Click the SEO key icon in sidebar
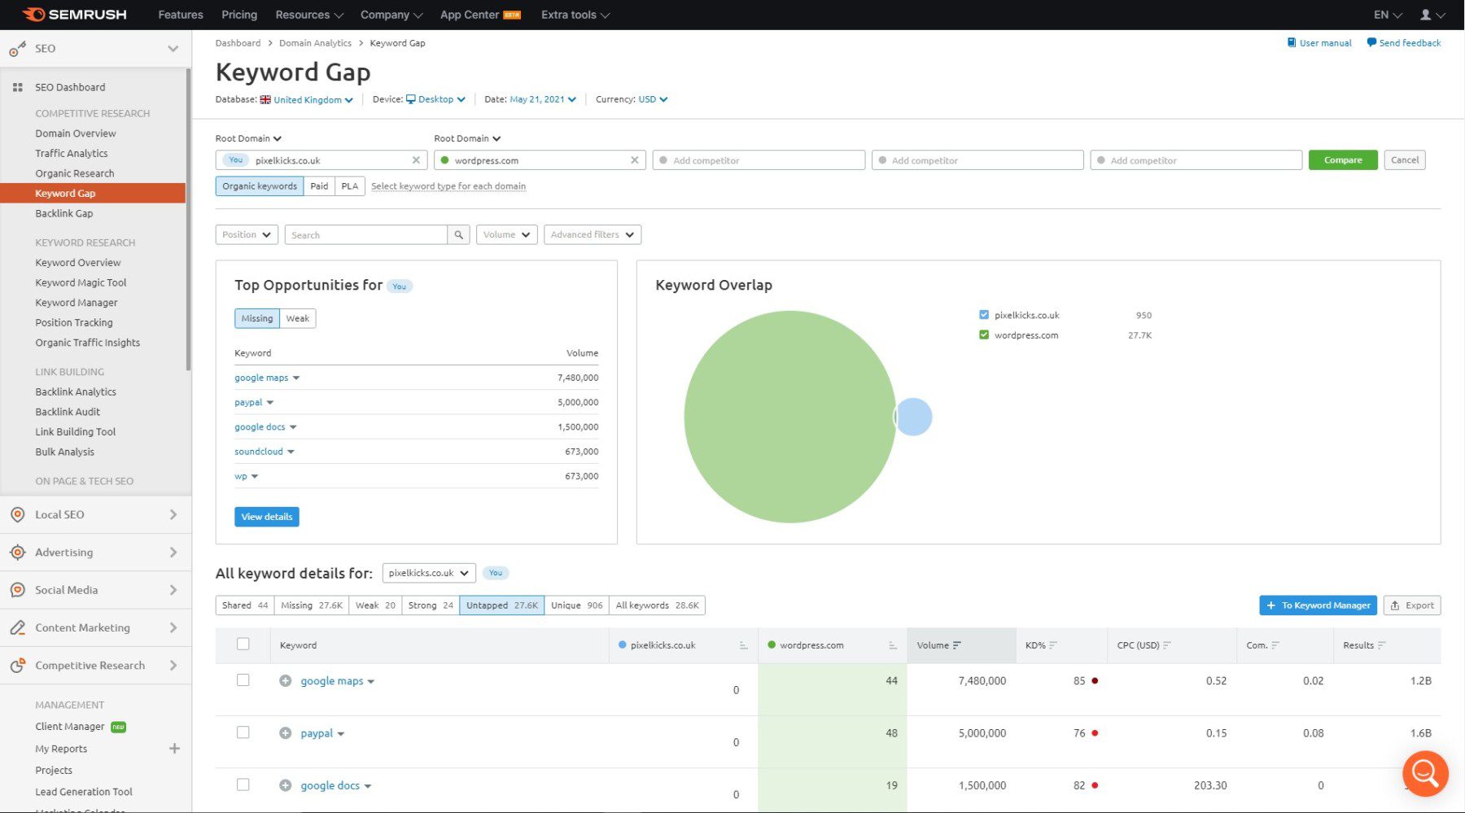The image size is (1465, 813). (17, 49)
